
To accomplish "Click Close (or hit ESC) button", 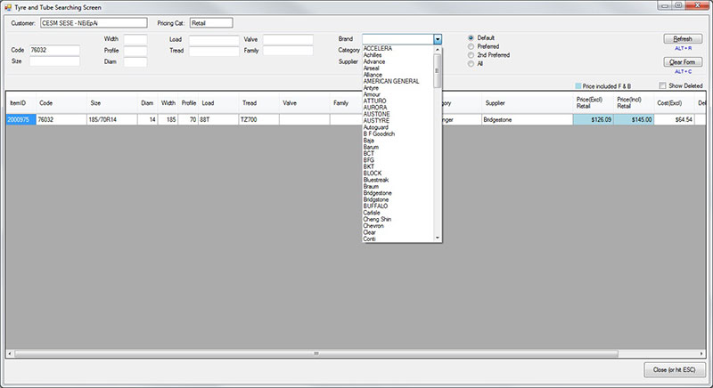I will (676, 369).
